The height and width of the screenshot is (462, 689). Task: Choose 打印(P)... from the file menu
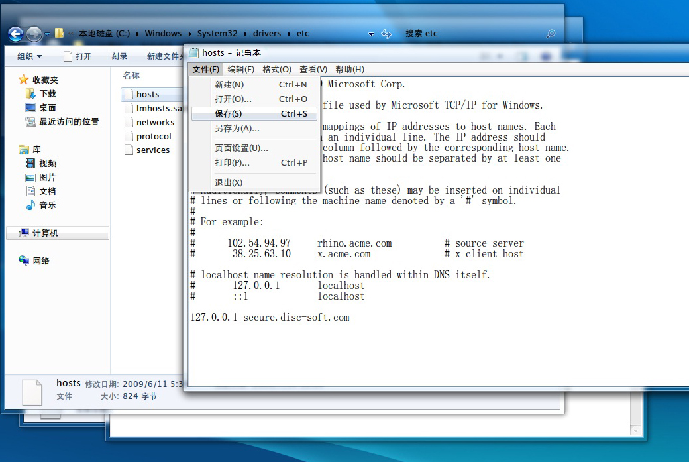click(x=254, y=162)
